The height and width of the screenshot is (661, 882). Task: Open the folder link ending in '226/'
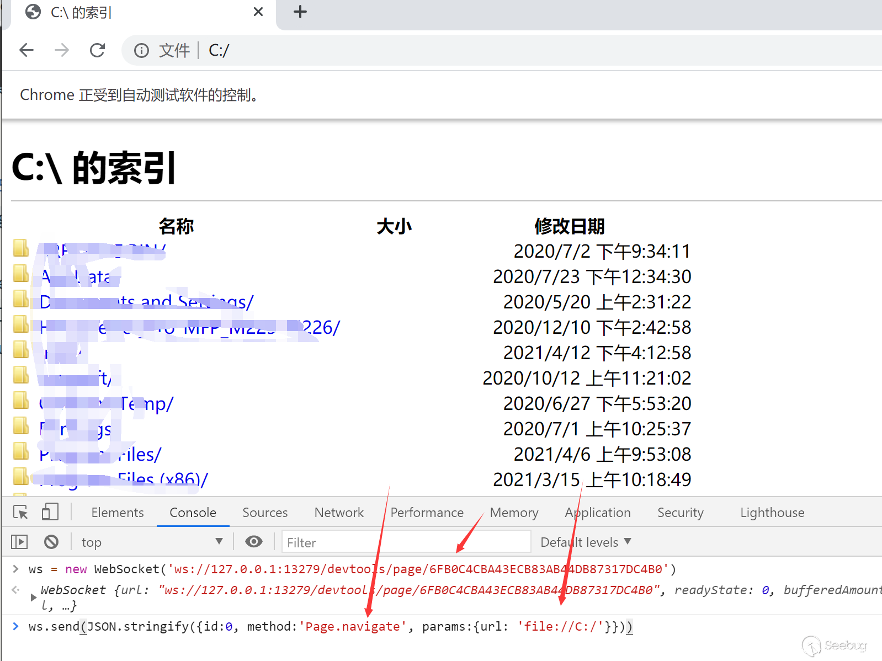[190, 328]
